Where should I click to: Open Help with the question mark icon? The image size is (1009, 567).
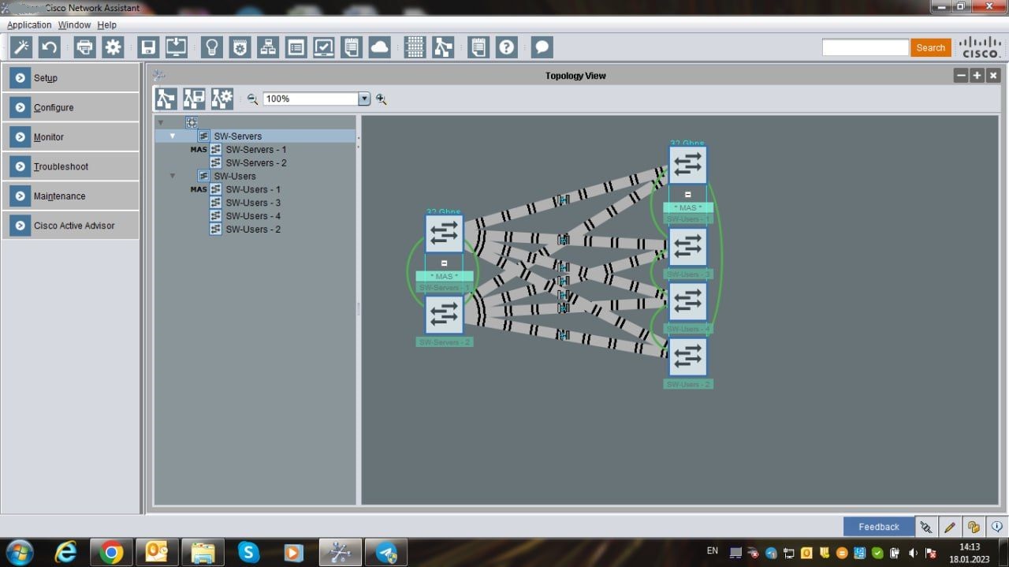[x=506, y=47]
